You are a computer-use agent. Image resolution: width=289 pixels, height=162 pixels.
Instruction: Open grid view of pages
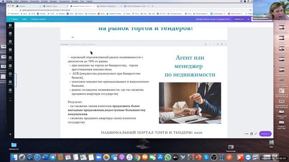click(x=252, y=134)
